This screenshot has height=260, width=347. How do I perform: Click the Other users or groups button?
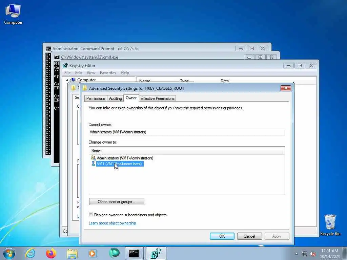click(x=117, y=202)
